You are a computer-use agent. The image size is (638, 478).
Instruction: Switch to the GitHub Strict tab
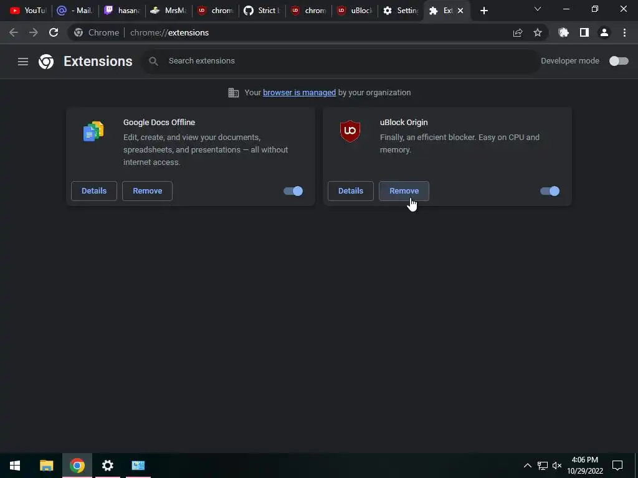[262, 11]
